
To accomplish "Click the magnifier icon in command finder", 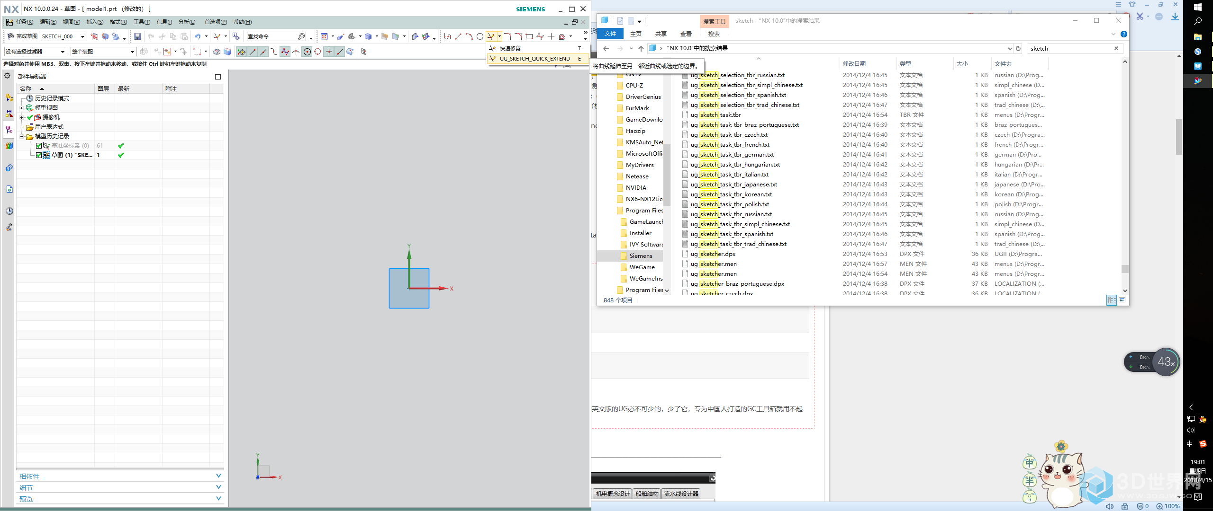I will (x=301, y=36).
